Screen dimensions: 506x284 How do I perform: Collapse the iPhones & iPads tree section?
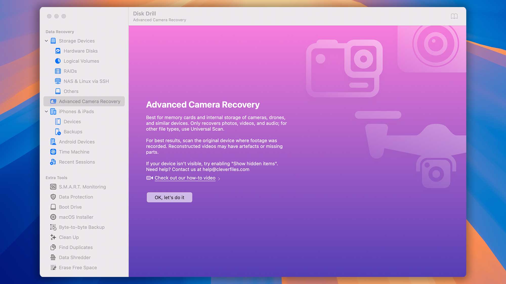(46, 112)
